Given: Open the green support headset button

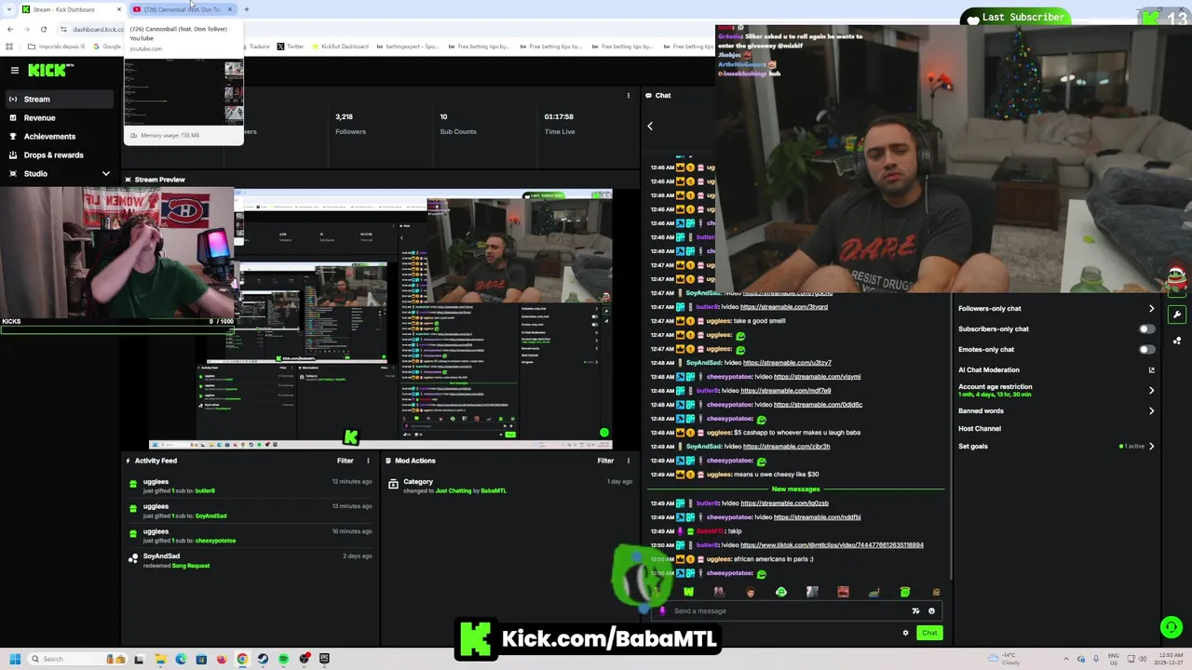Looking at the screenshot, I should click(1172, 627).
